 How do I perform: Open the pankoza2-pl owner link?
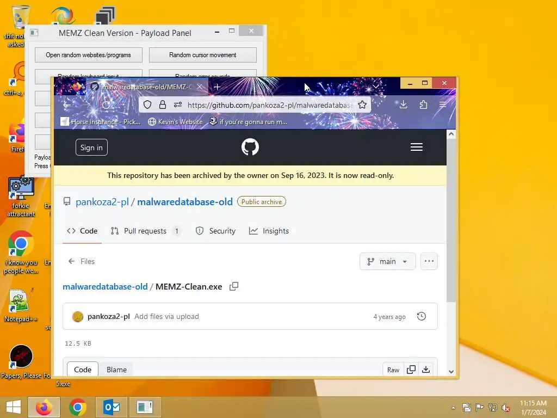point(102,202)
